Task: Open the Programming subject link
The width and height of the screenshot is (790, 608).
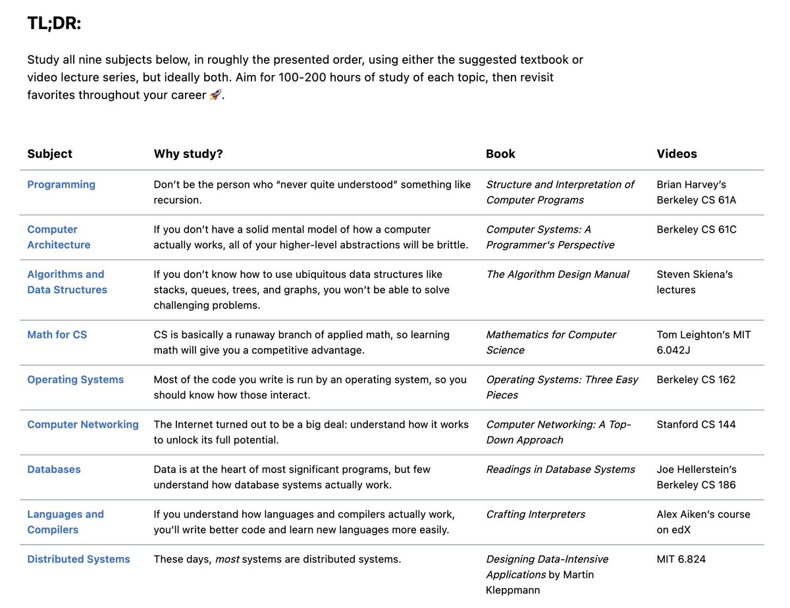Action: 61,184
